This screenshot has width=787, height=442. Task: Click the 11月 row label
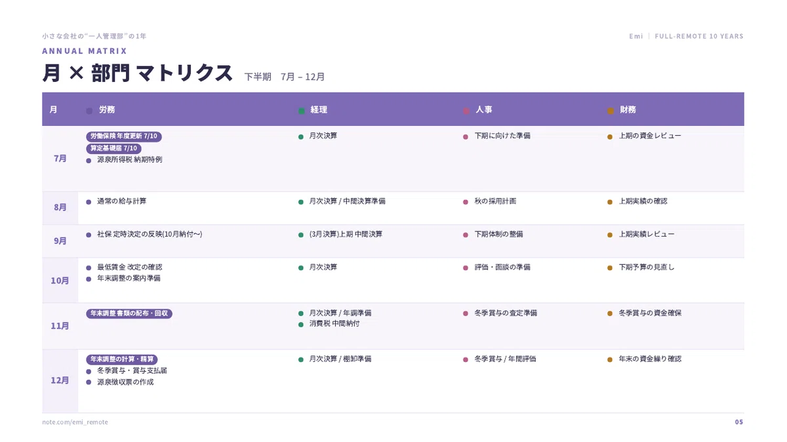[x=60, y=325]
